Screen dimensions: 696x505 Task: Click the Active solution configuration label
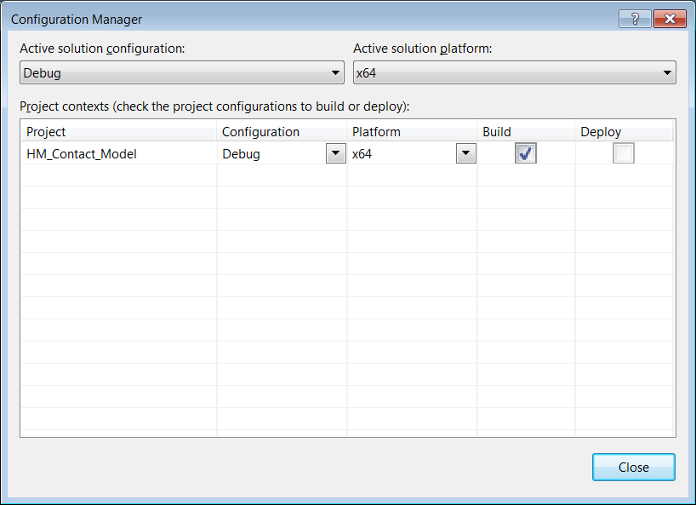coord(102,49)
